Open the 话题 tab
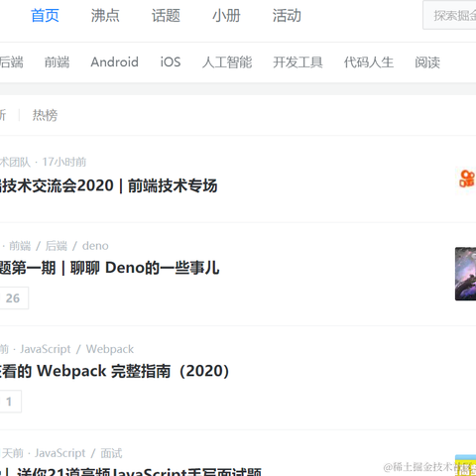Screen dimensions: 476x476 coord(166,16)
